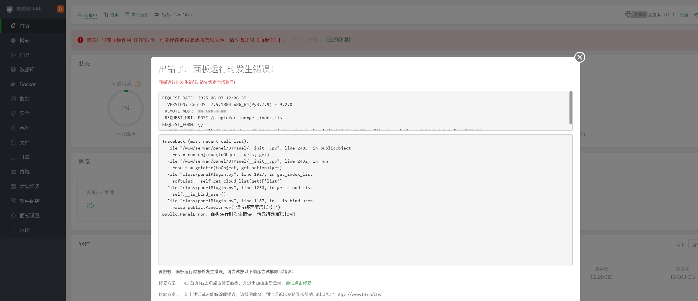
Task: Click 不可忽略 in the warning banner
Action: (307, 40)
